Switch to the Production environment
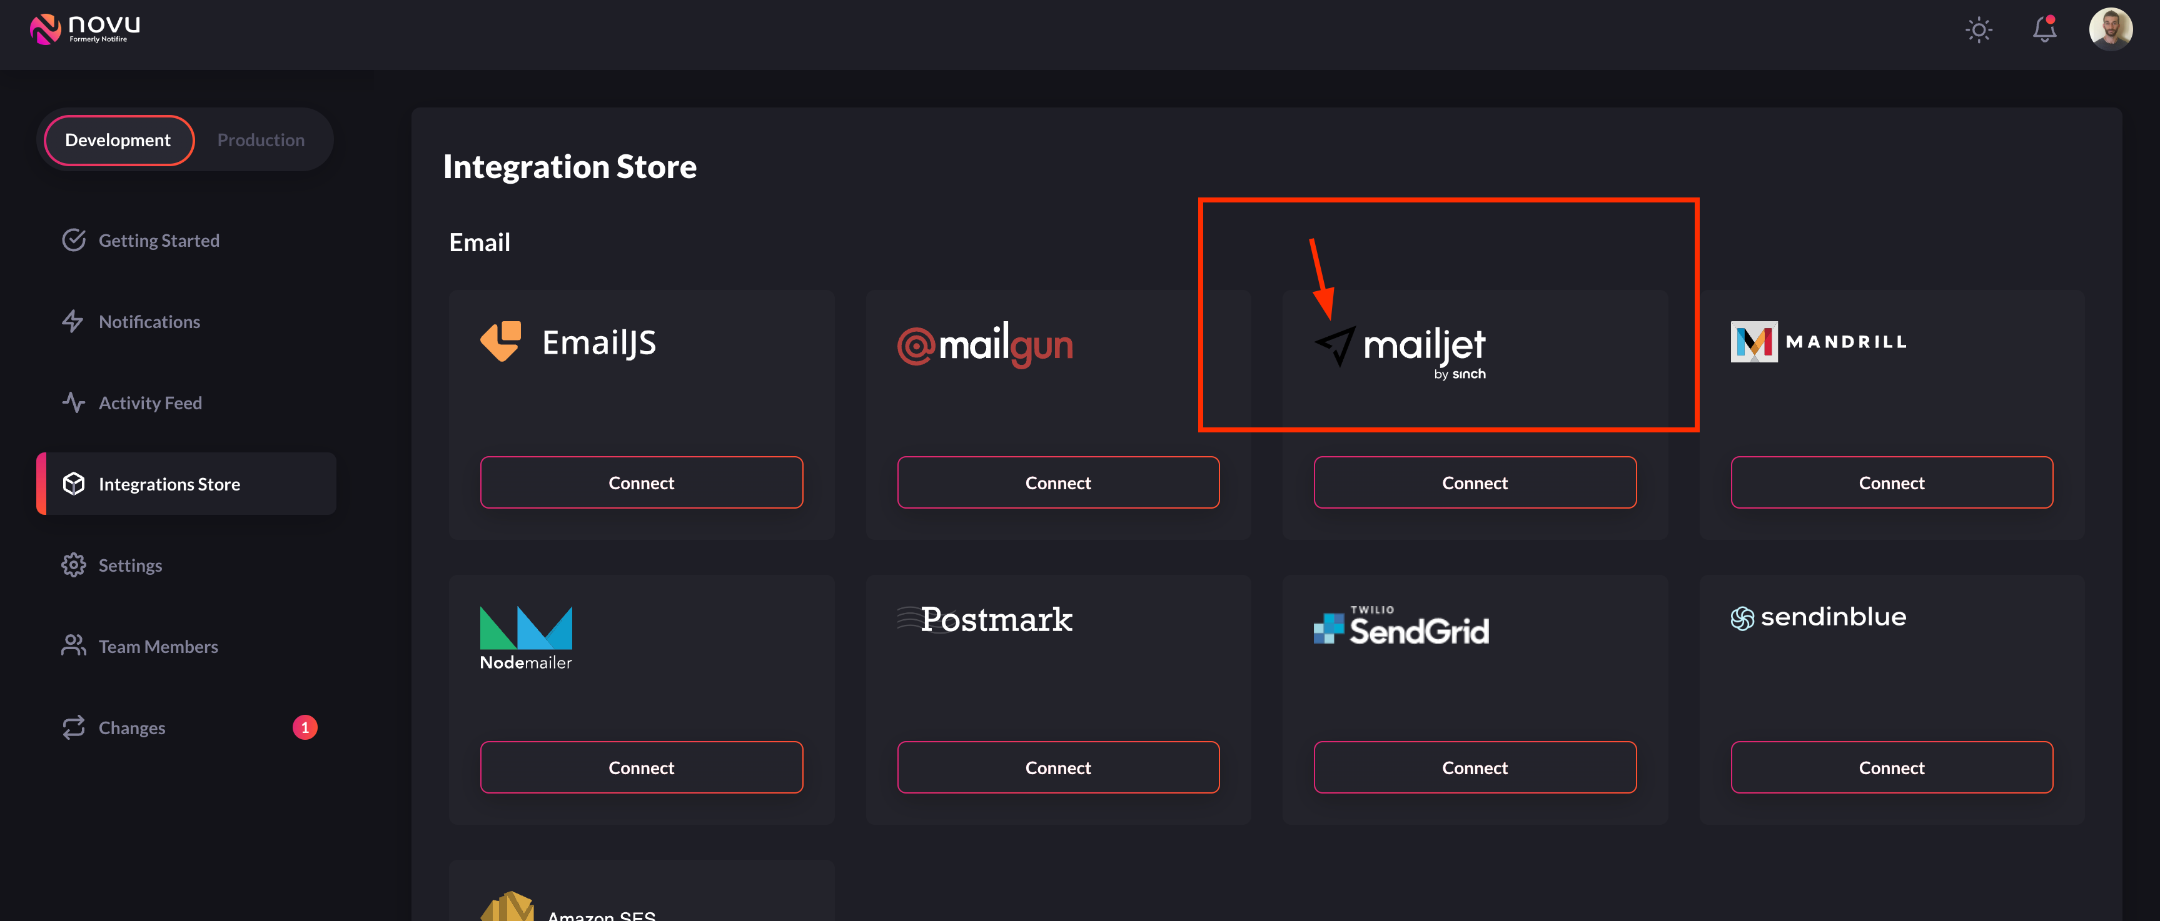The width and height of the screenshot is (2160, 921). [261, 139]
